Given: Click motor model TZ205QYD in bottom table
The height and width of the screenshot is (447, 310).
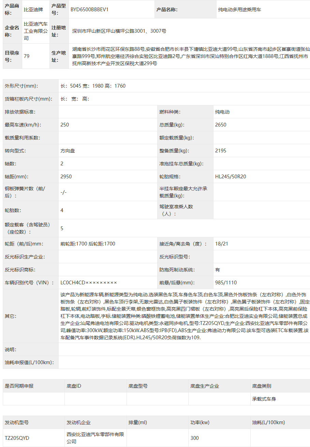Looking at the screenshot, I should [17, 438].
